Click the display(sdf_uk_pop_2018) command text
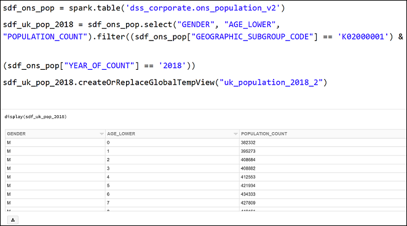This screenshot has height=226, width=407. click(36, 116)
